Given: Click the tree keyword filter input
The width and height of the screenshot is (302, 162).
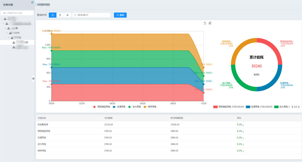Looking at the screenshot, I should click(x=18, y=13).
